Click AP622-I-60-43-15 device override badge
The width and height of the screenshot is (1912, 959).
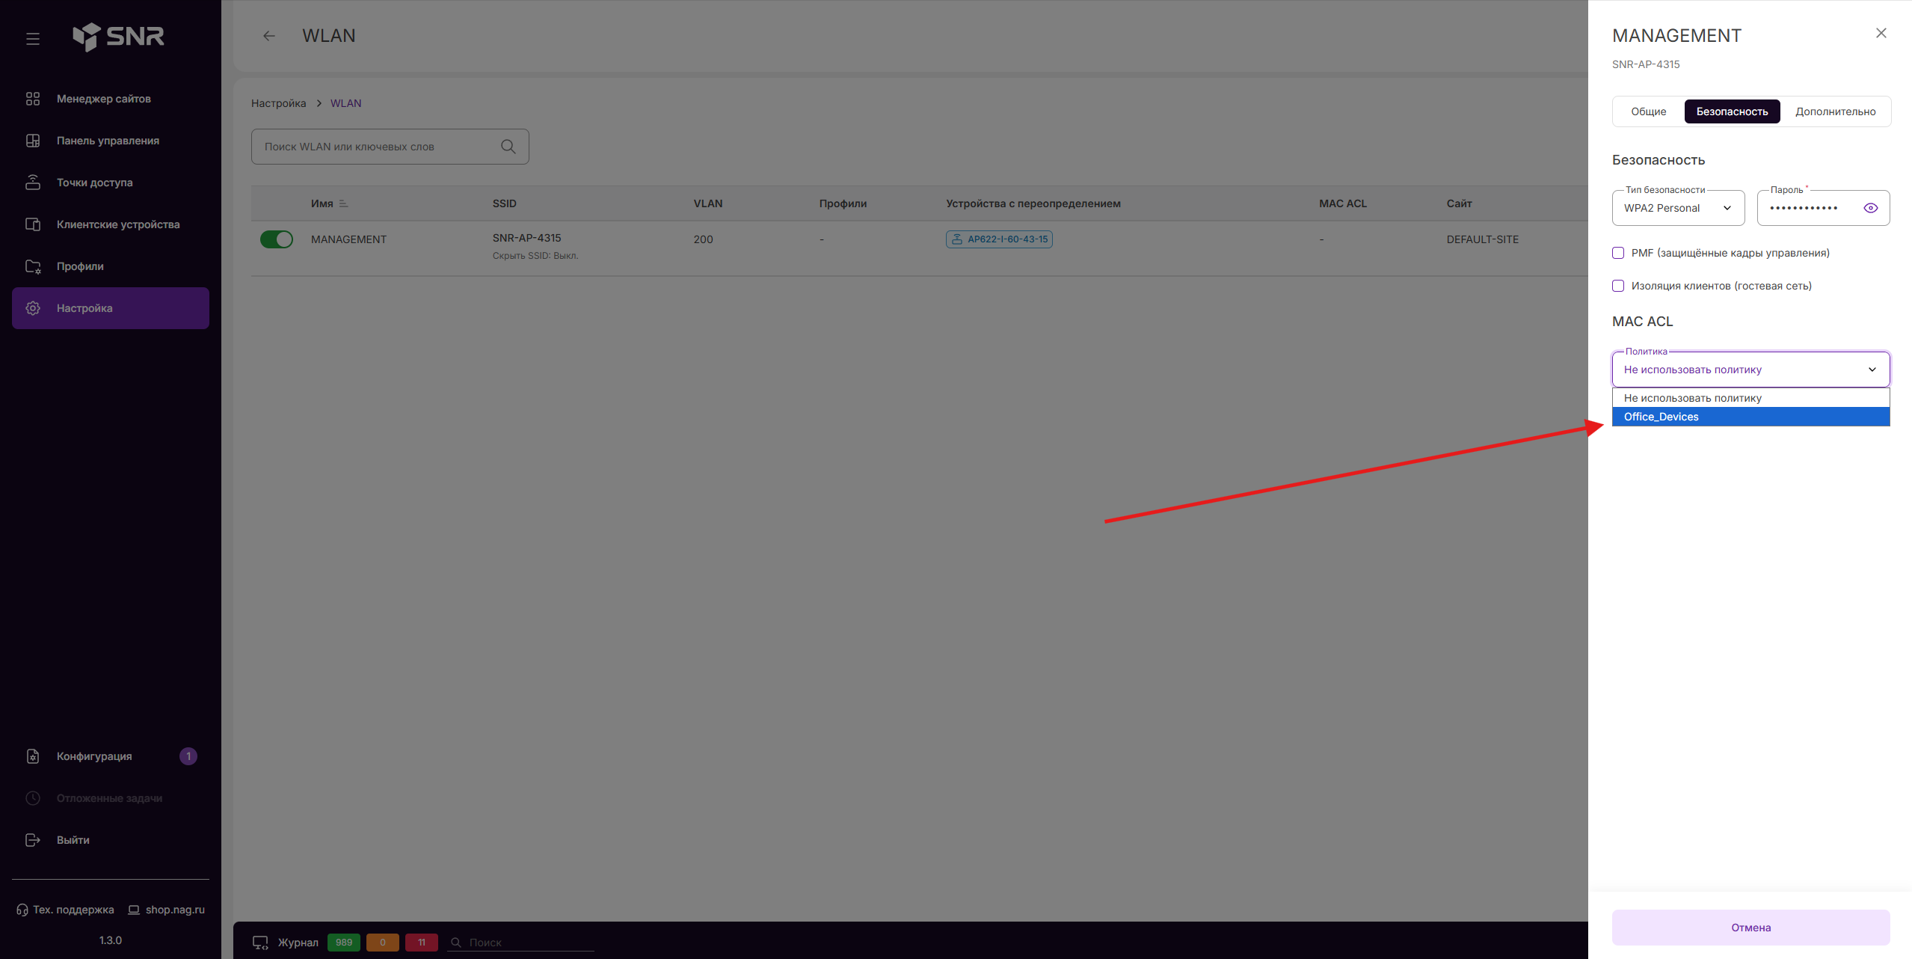coord(999,239)
